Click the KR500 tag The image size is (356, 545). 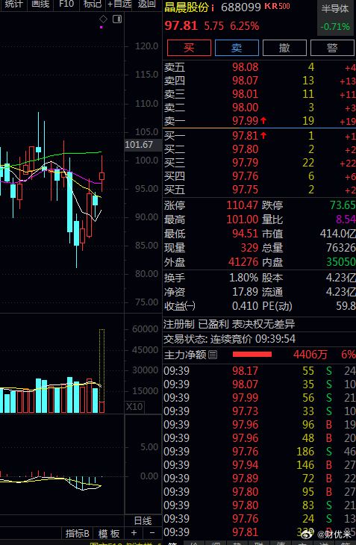click(277, 6)
